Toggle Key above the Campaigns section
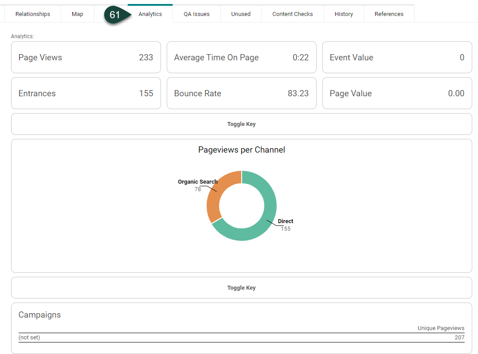 241,288
